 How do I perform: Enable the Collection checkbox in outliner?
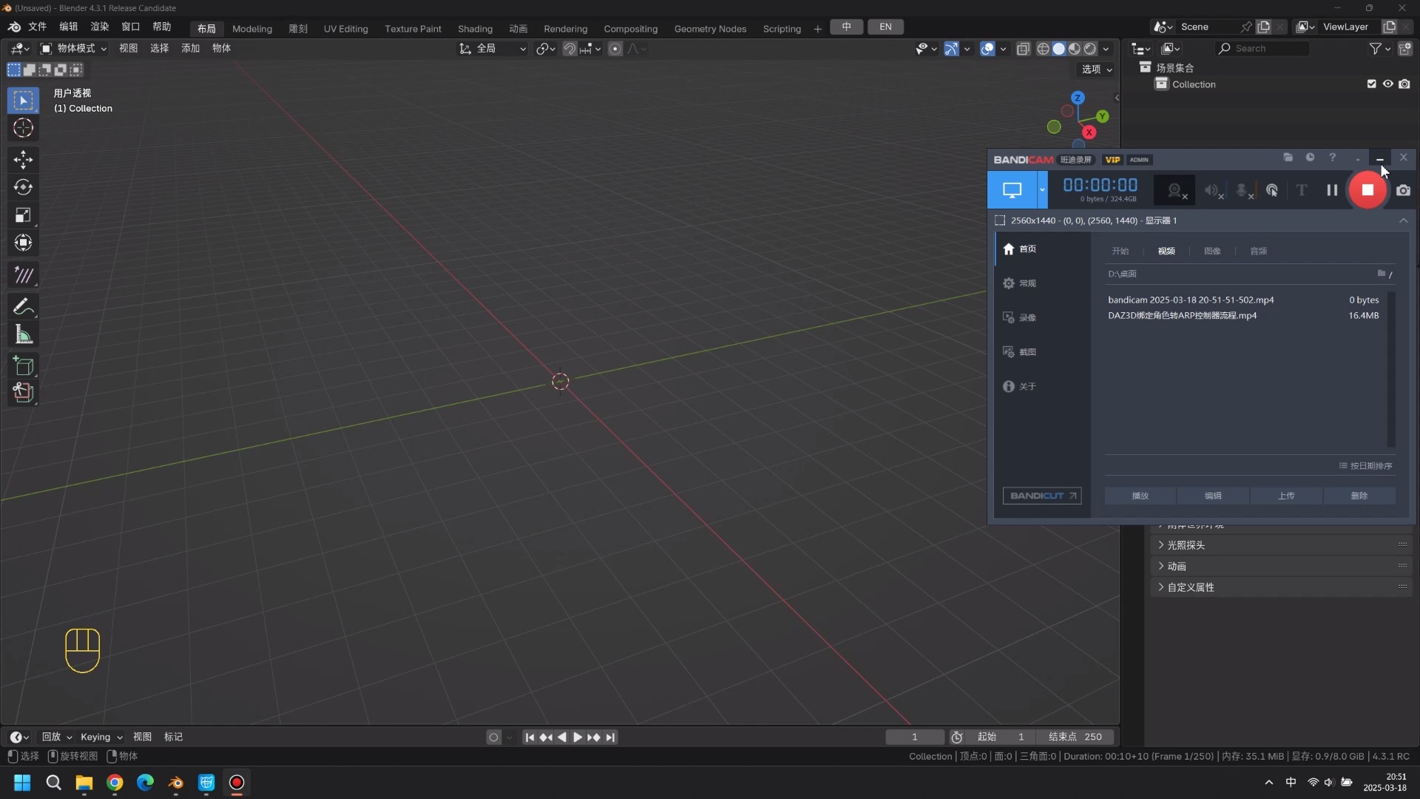click(x=1370, y=84)
